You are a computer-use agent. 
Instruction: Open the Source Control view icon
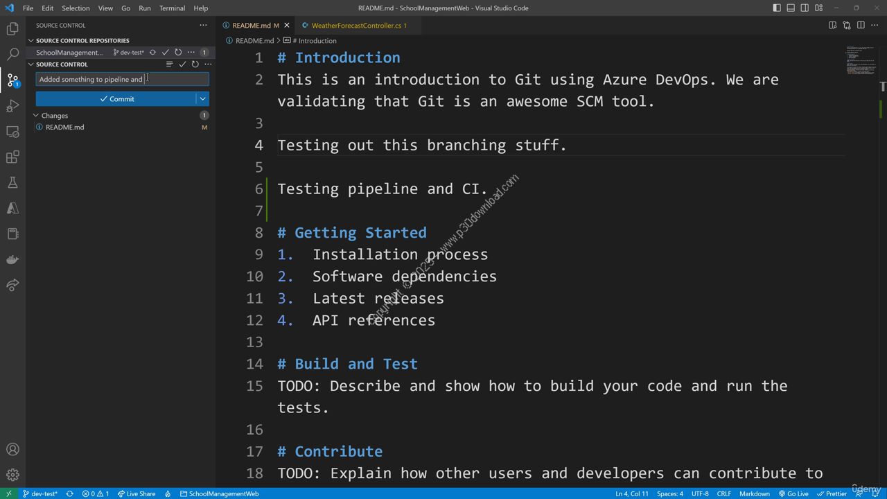coord(12,80)
